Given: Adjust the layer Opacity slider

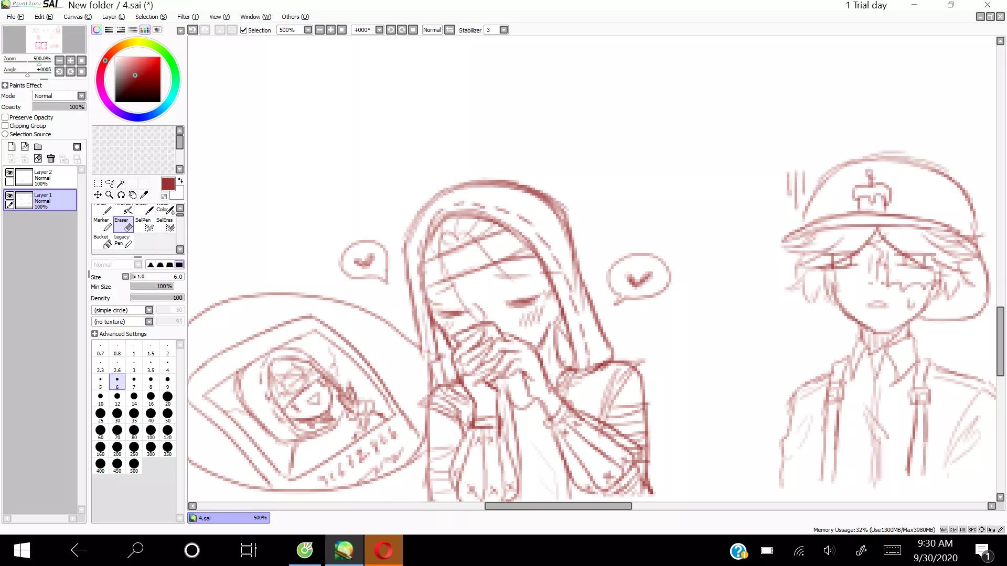Looking at the screenshot, I should (59, 107).
